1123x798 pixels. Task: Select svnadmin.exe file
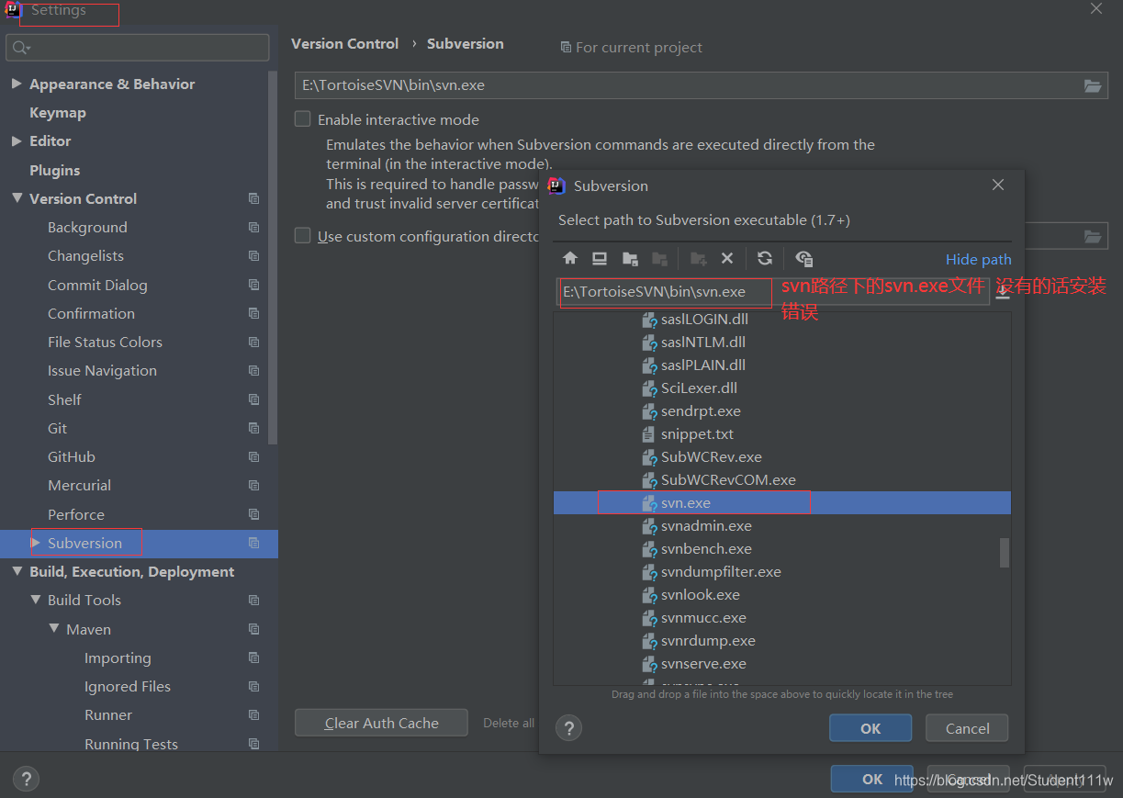[x=706, y=525]
